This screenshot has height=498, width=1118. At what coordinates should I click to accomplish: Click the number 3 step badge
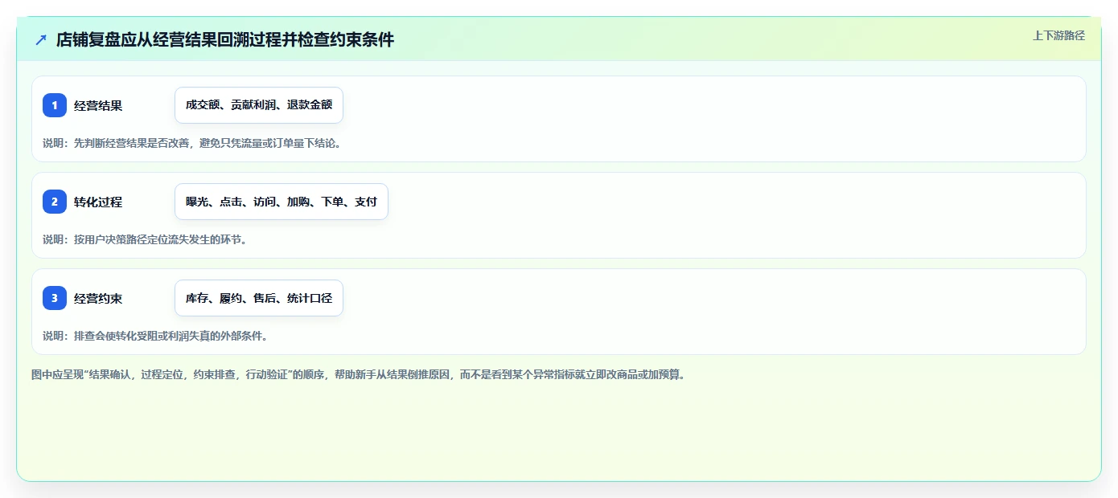(x=55, y=298)
